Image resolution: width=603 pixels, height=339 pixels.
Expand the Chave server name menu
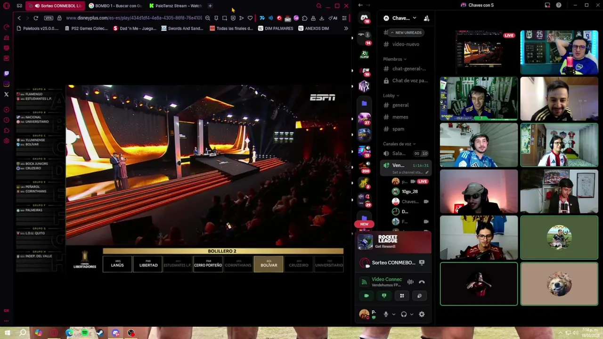(400, 18)
